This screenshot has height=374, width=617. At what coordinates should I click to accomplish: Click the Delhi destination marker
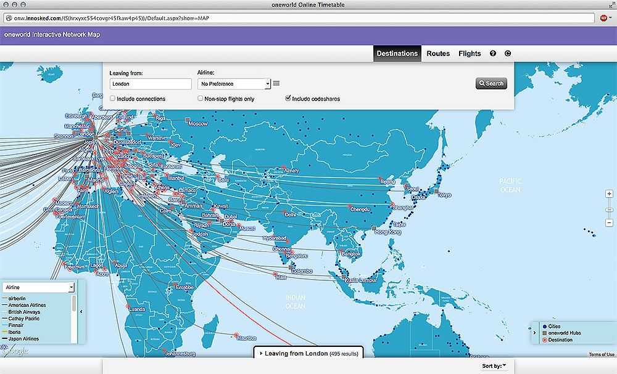(x=284, y=211)
